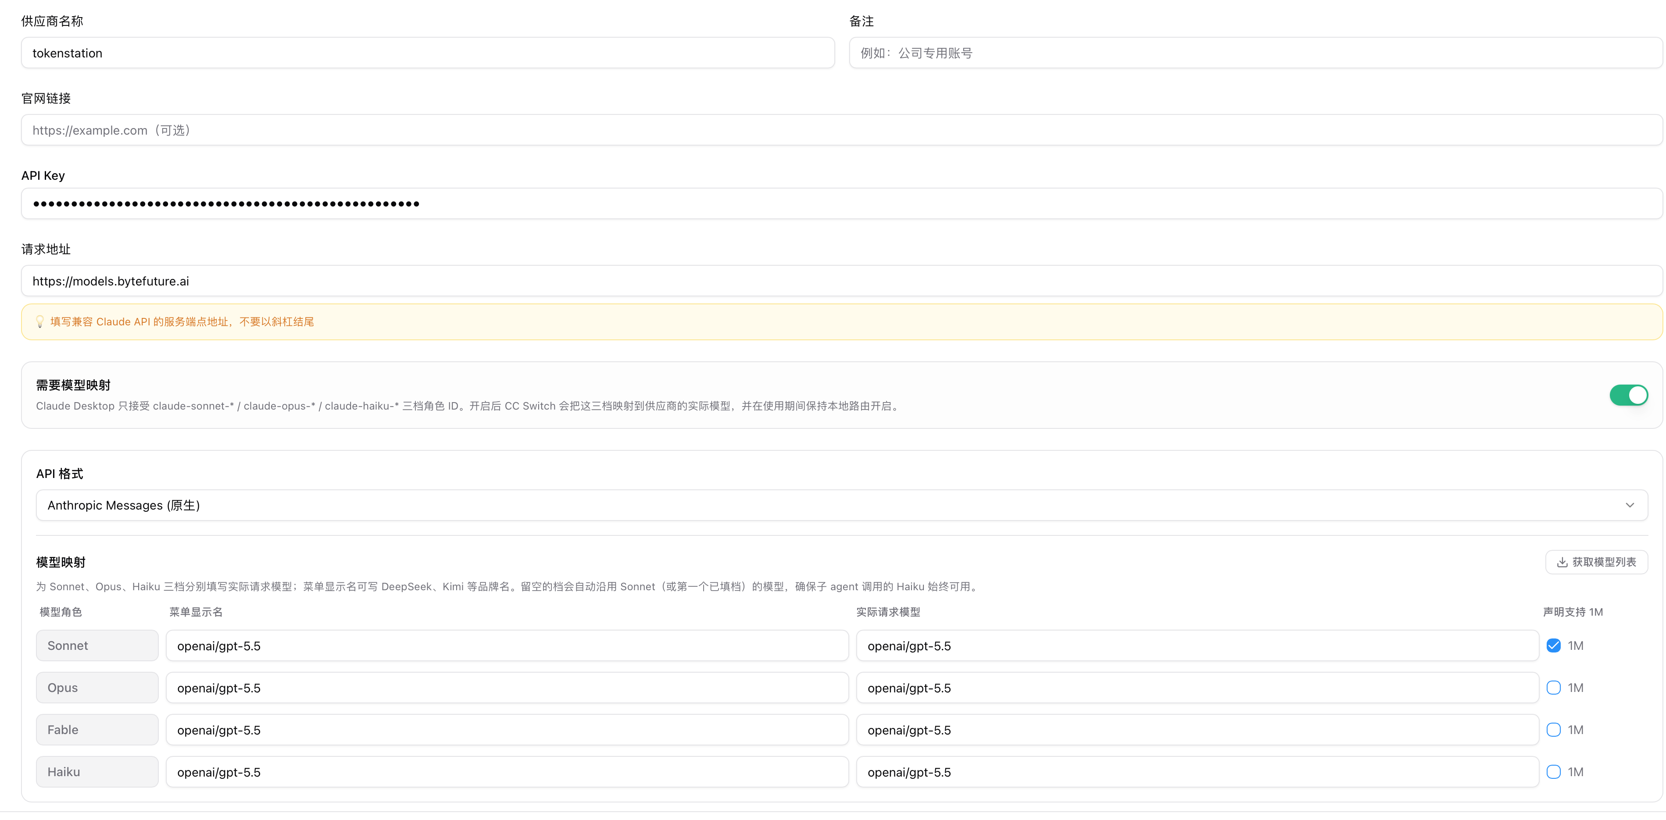The height and width of the screenshot is (820, 1666).
Task: Click the download icon in 获取模型列表
Action: (1562, 562)
